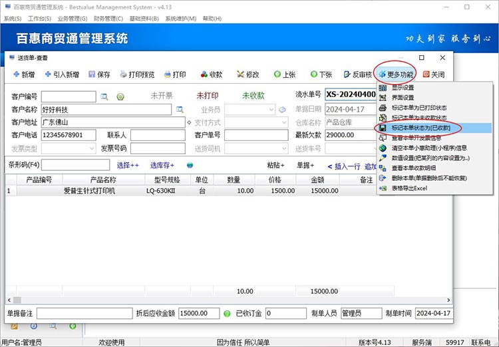Open 打印预览 print preview
Image resolution: width=499 pixels, height=347 pixels.
(137, 74)
